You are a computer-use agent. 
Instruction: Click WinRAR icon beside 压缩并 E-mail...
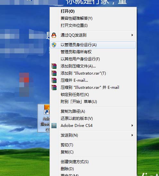tap(54, 80)
